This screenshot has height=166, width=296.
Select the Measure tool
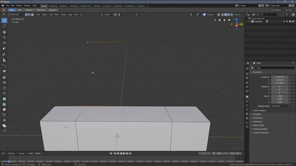tap(4, 60)
